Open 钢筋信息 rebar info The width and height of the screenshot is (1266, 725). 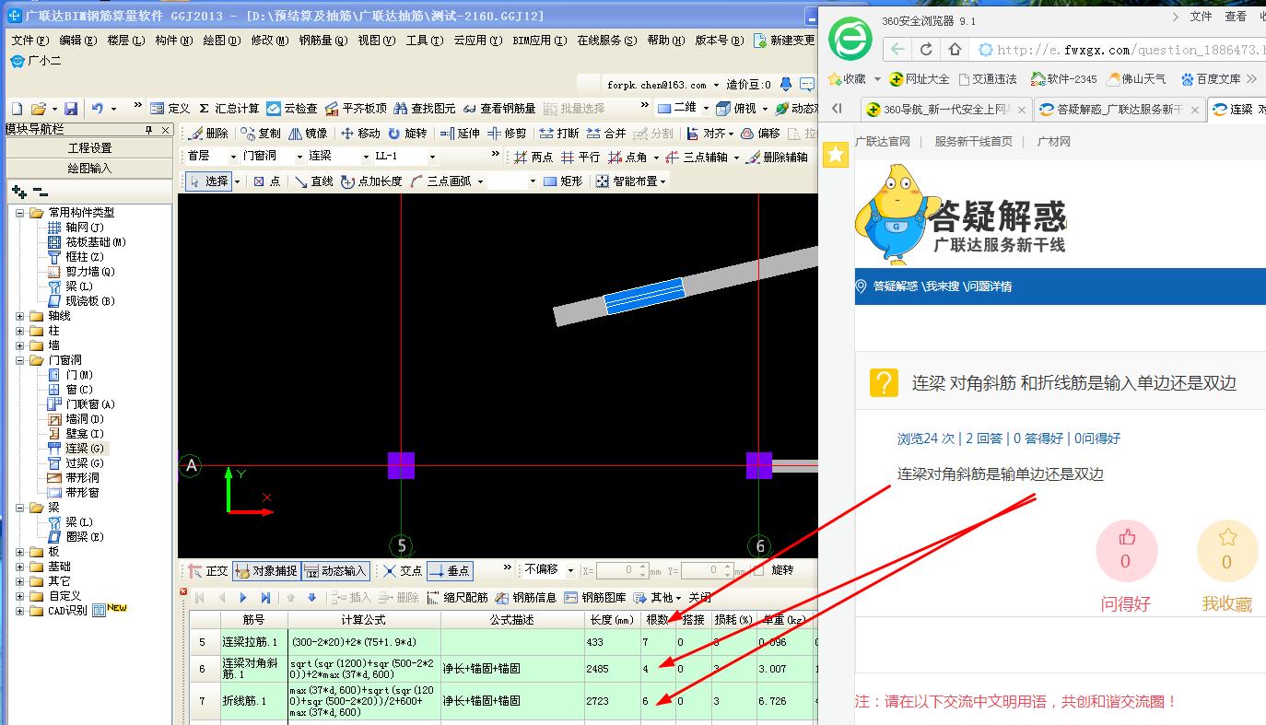(x=526, y=598)
